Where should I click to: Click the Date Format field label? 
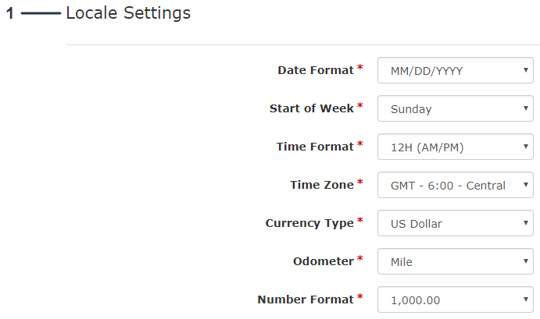[x=315, y=70]
